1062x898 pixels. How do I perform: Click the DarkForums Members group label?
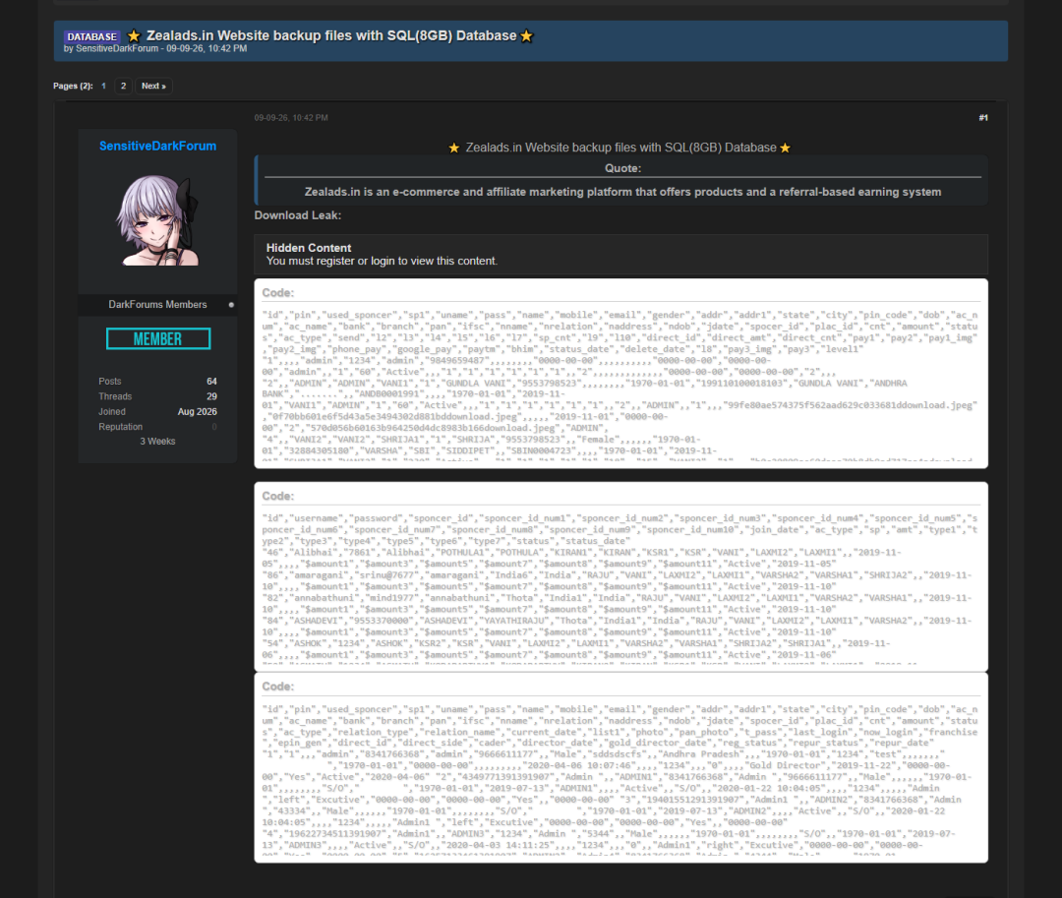[x=157, y=305]
